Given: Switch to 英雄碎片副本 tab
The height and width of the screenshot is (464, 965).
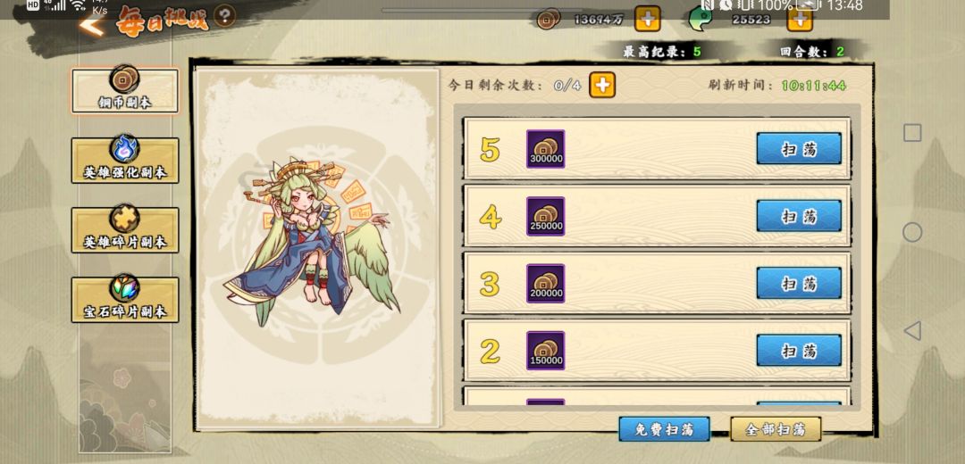Looking at the screenshot, I should click(125, 229).
